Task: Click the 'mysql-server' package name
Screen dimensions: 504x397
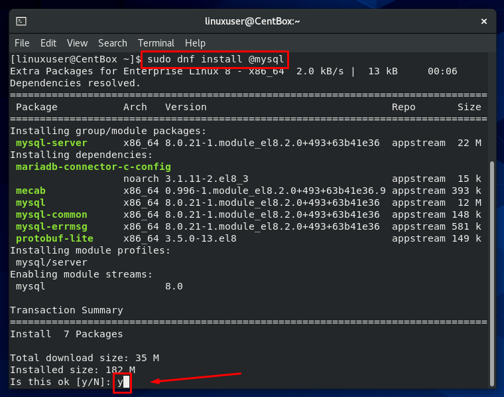Action: pyautogui.click(x=52, y=143)
